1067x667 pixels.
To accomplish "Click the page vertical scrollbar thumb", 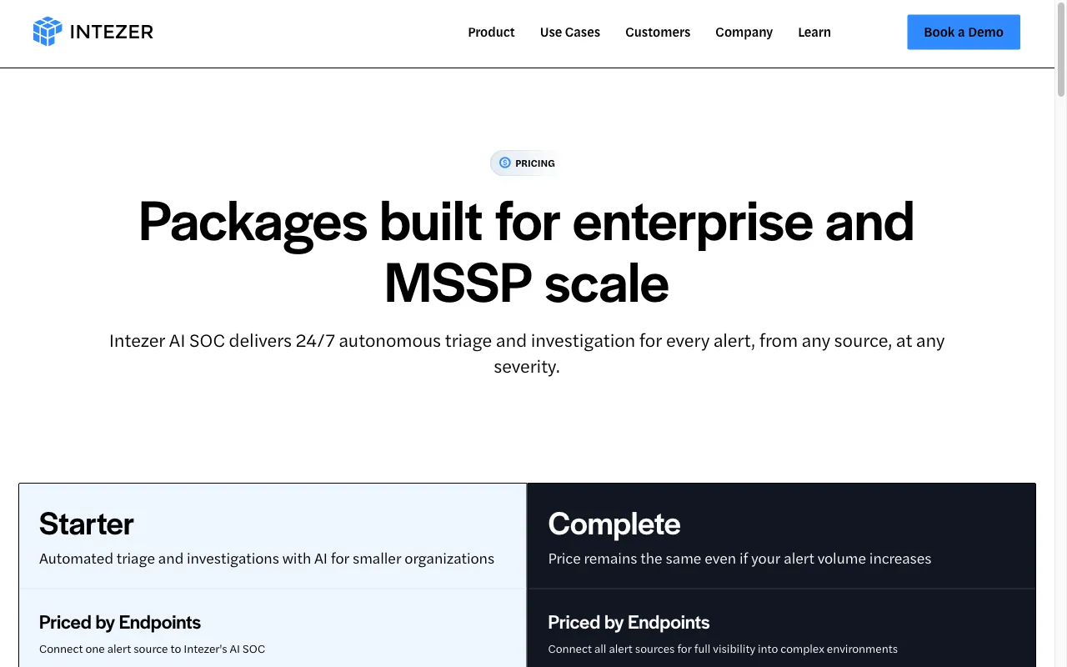I will pyautogui.click(x=1061, y=48).
